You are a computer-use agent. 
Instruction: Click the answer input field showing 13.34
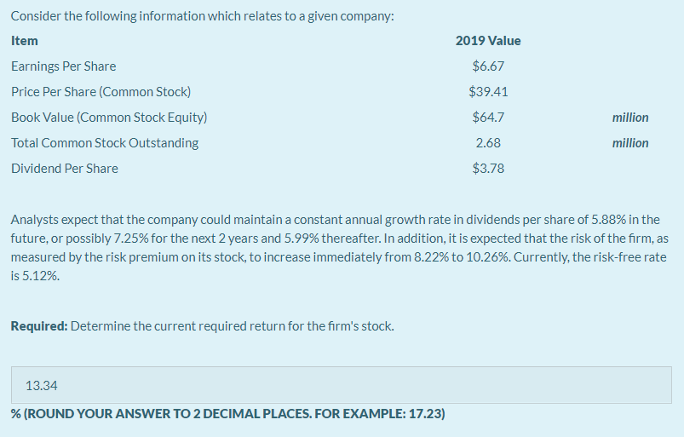(x=341, y=385)
